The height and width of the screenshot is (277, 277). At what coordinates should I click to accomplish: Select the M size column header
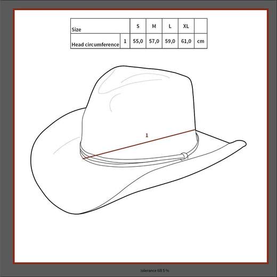tap(154, 26)
